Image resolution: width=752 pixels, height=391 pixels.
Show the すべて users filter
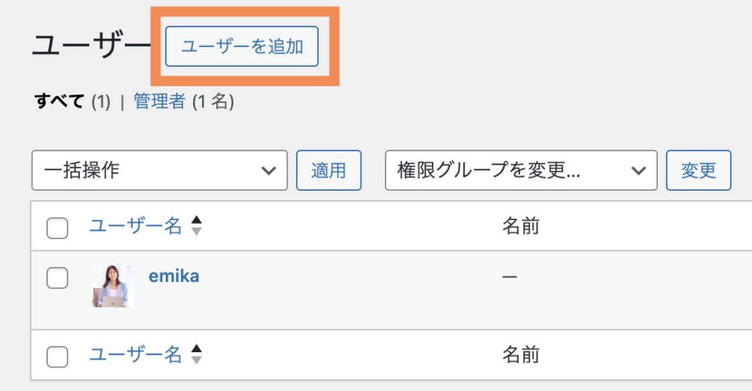tap(59, 102)
